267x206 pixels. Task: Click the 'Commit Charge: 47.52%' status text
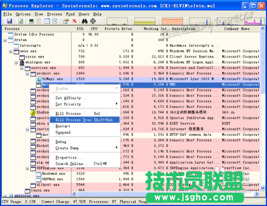point(64,202)
